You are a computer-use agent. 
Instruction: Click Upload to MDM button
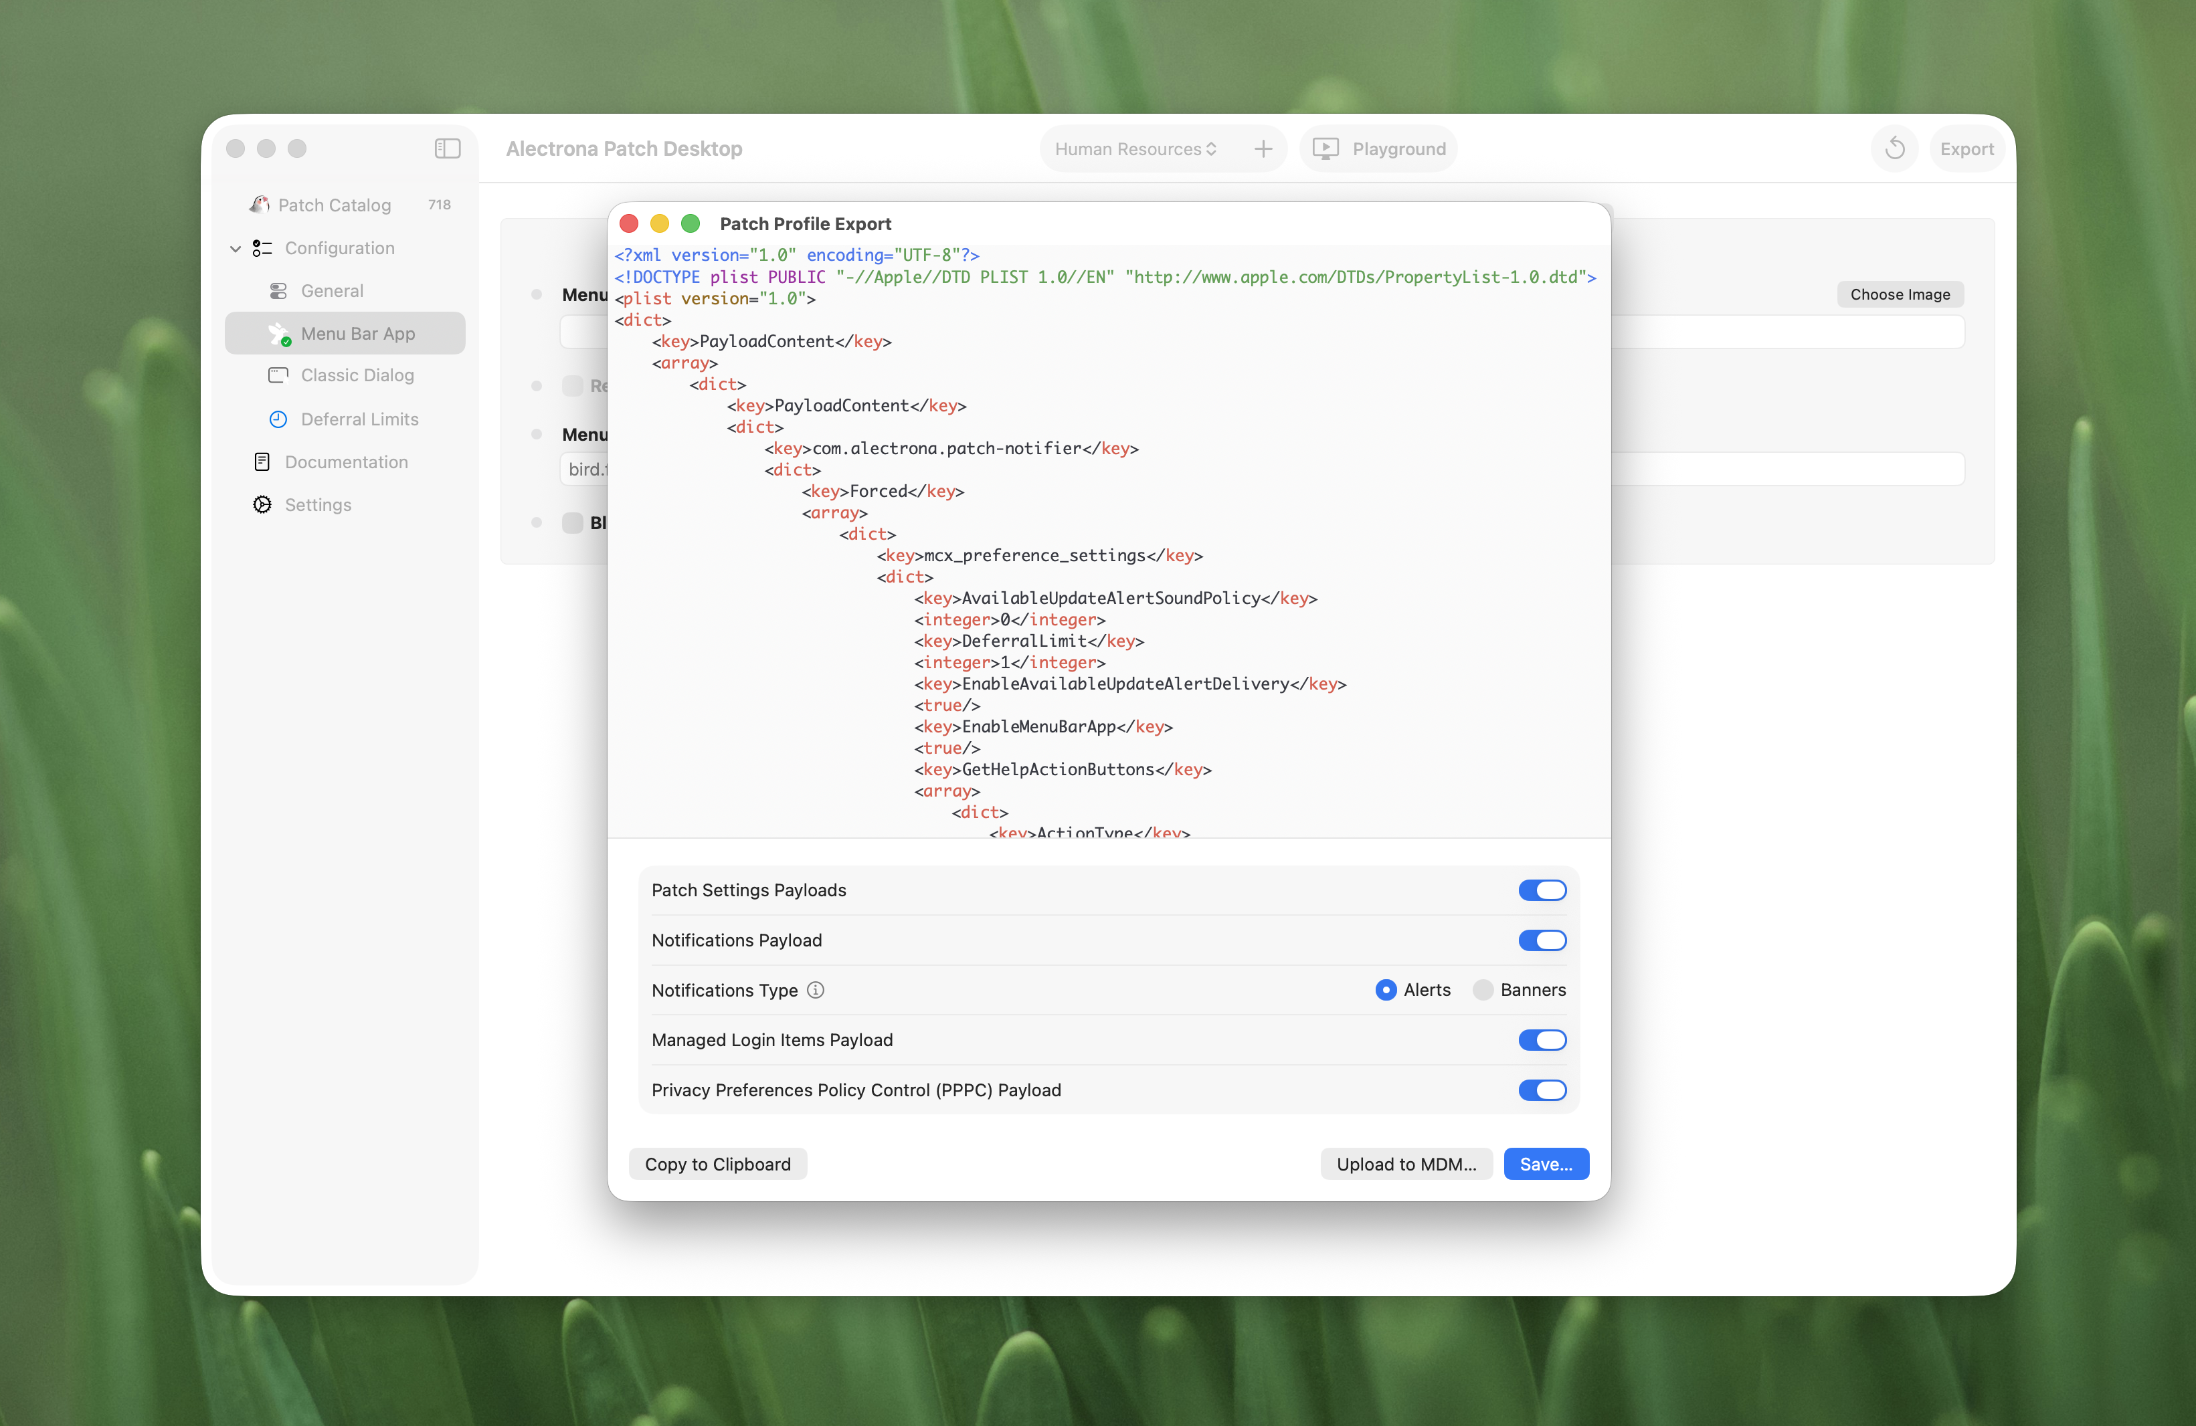point(1406,1164)
